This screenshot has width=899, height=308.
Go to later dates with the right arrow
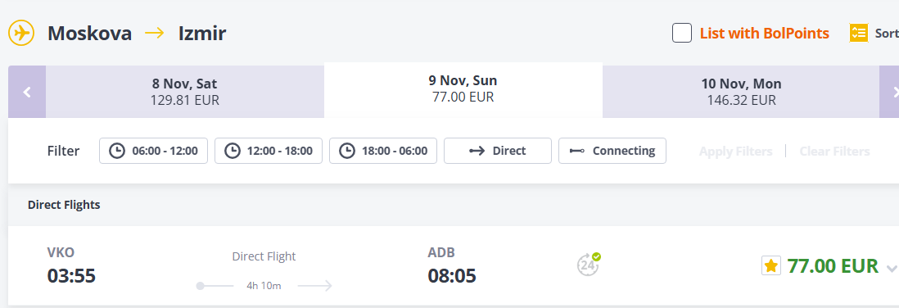coord(889,92)
